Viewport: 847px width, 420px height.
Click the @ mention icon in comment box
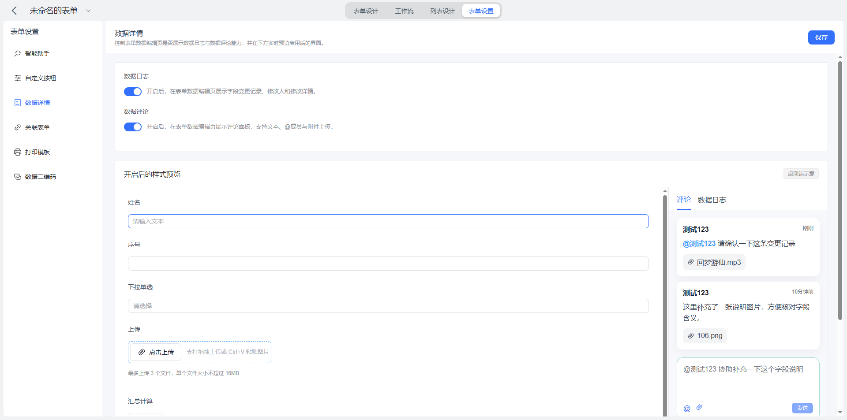click(x=687, y=408)
